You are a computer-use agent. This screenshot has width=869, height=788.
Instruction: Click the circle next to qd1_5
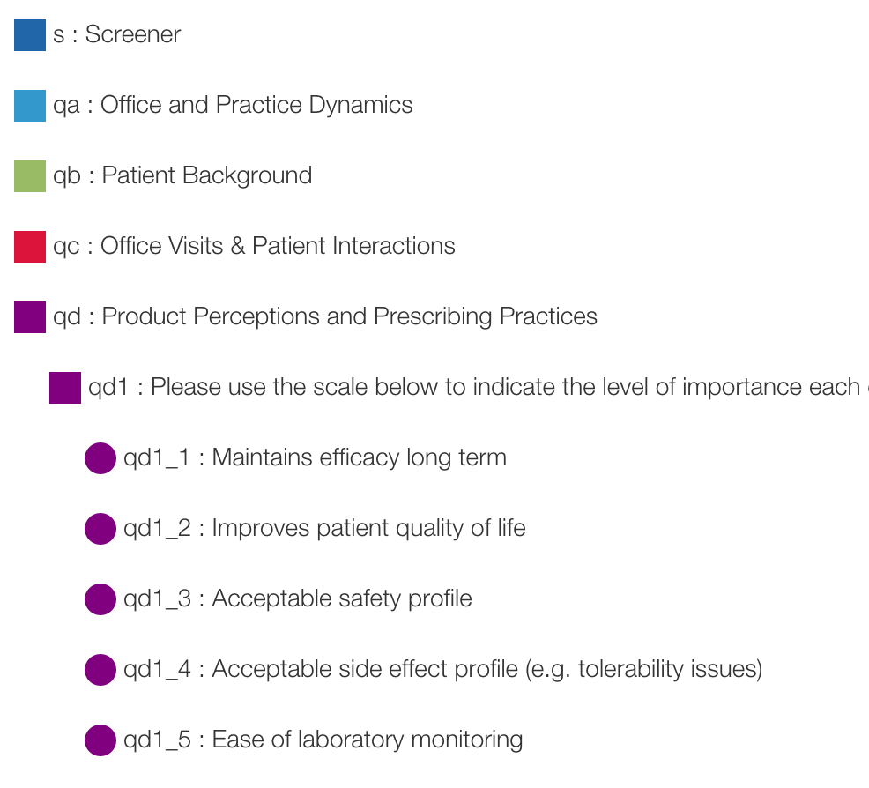coord(100,740)
